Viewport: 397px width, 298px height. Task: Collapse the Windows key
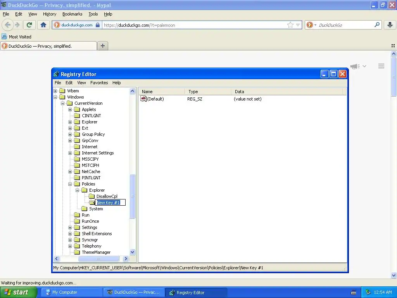pos(55,97)
